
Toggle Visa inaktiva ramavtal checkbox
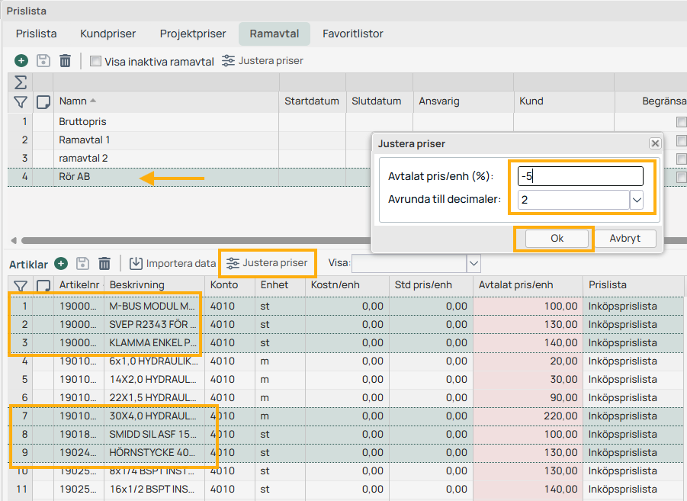pyautogui.click(x=95, y=61)
